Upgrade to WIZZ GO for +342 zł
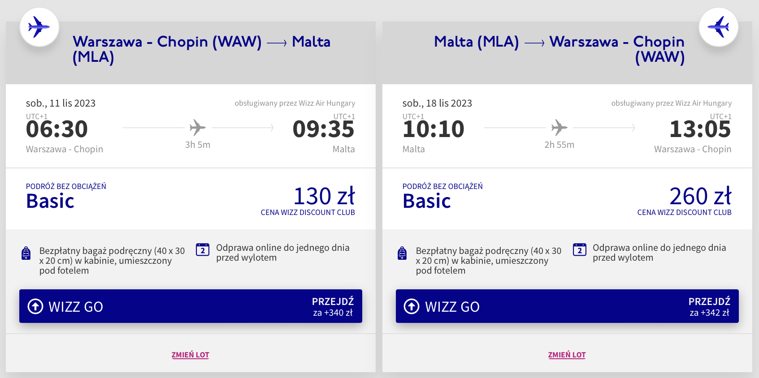Screen dimensions: 759x378 567,306
